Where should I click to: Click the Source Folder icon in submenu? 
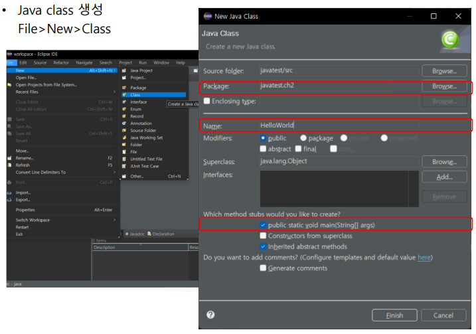tap(124, 131)
